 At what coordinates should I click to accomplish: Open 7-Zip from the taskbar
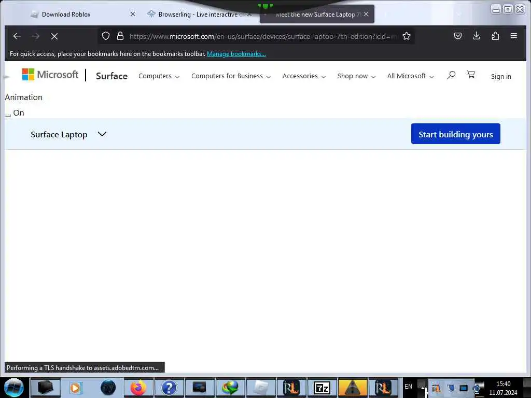pyautogui.click(x=322, y=388)
